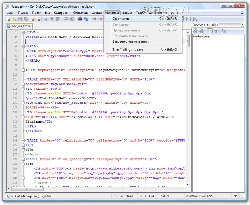Create a new document with the New icon
Image resolution: width=250 pixels, height=205 pixels.
coord(8,19)
